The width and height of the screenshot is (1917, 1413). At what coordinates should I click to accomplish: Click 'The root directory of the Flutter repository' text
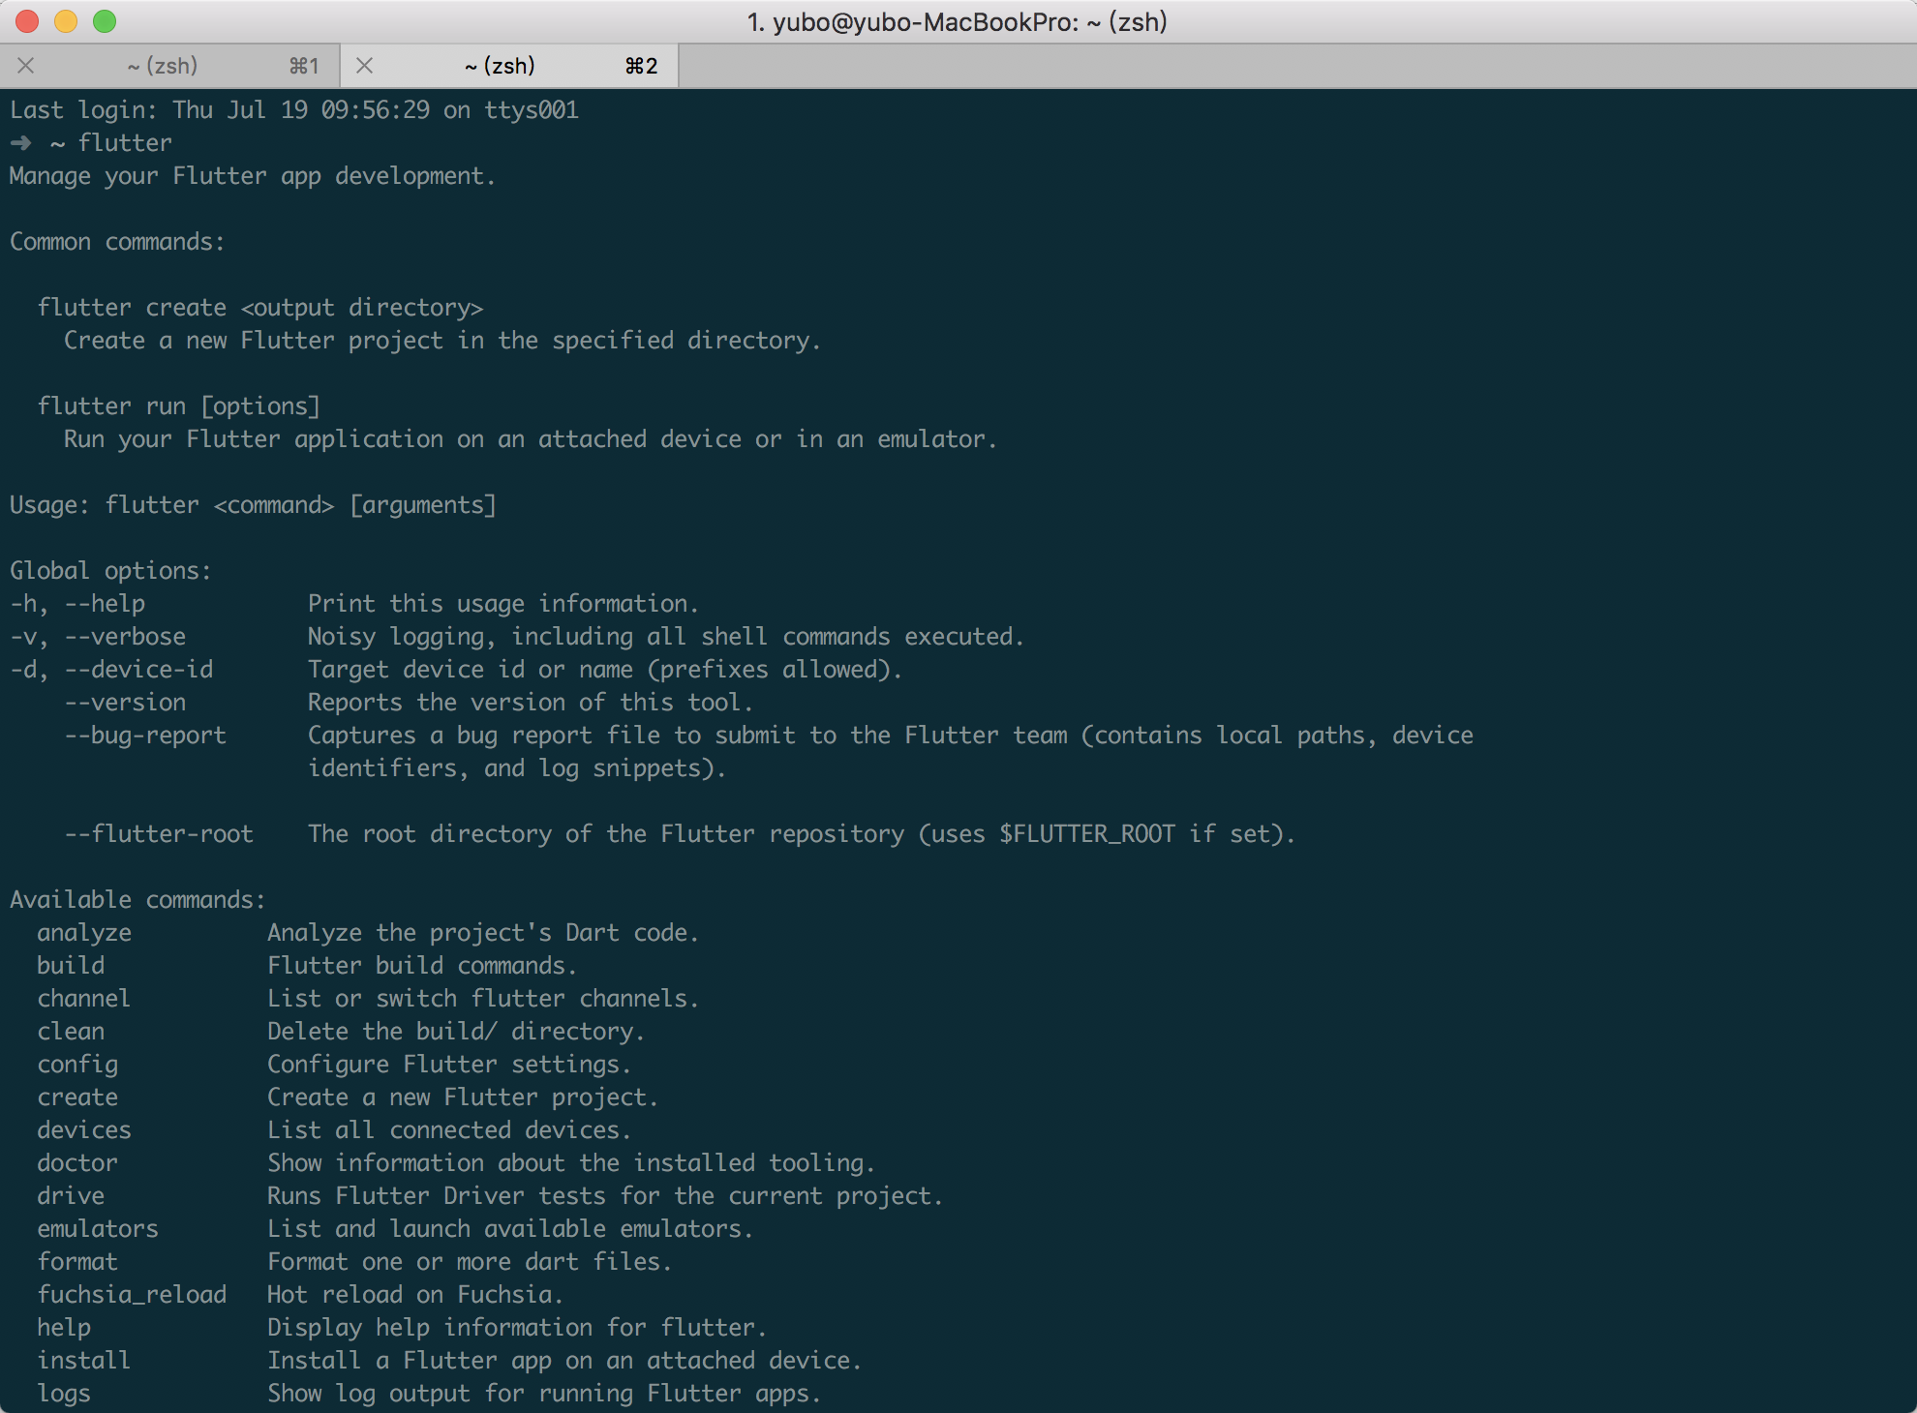(x=802, y=834)
